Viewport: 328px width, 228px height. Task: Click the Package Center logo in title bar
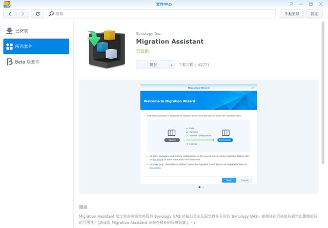tap(6, 4)
